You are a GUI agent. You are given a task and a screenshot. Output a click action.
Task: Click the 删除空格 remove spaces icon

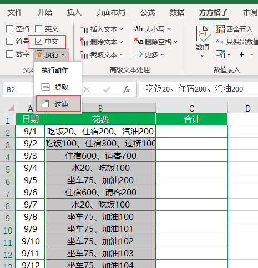tap(139, 42)
